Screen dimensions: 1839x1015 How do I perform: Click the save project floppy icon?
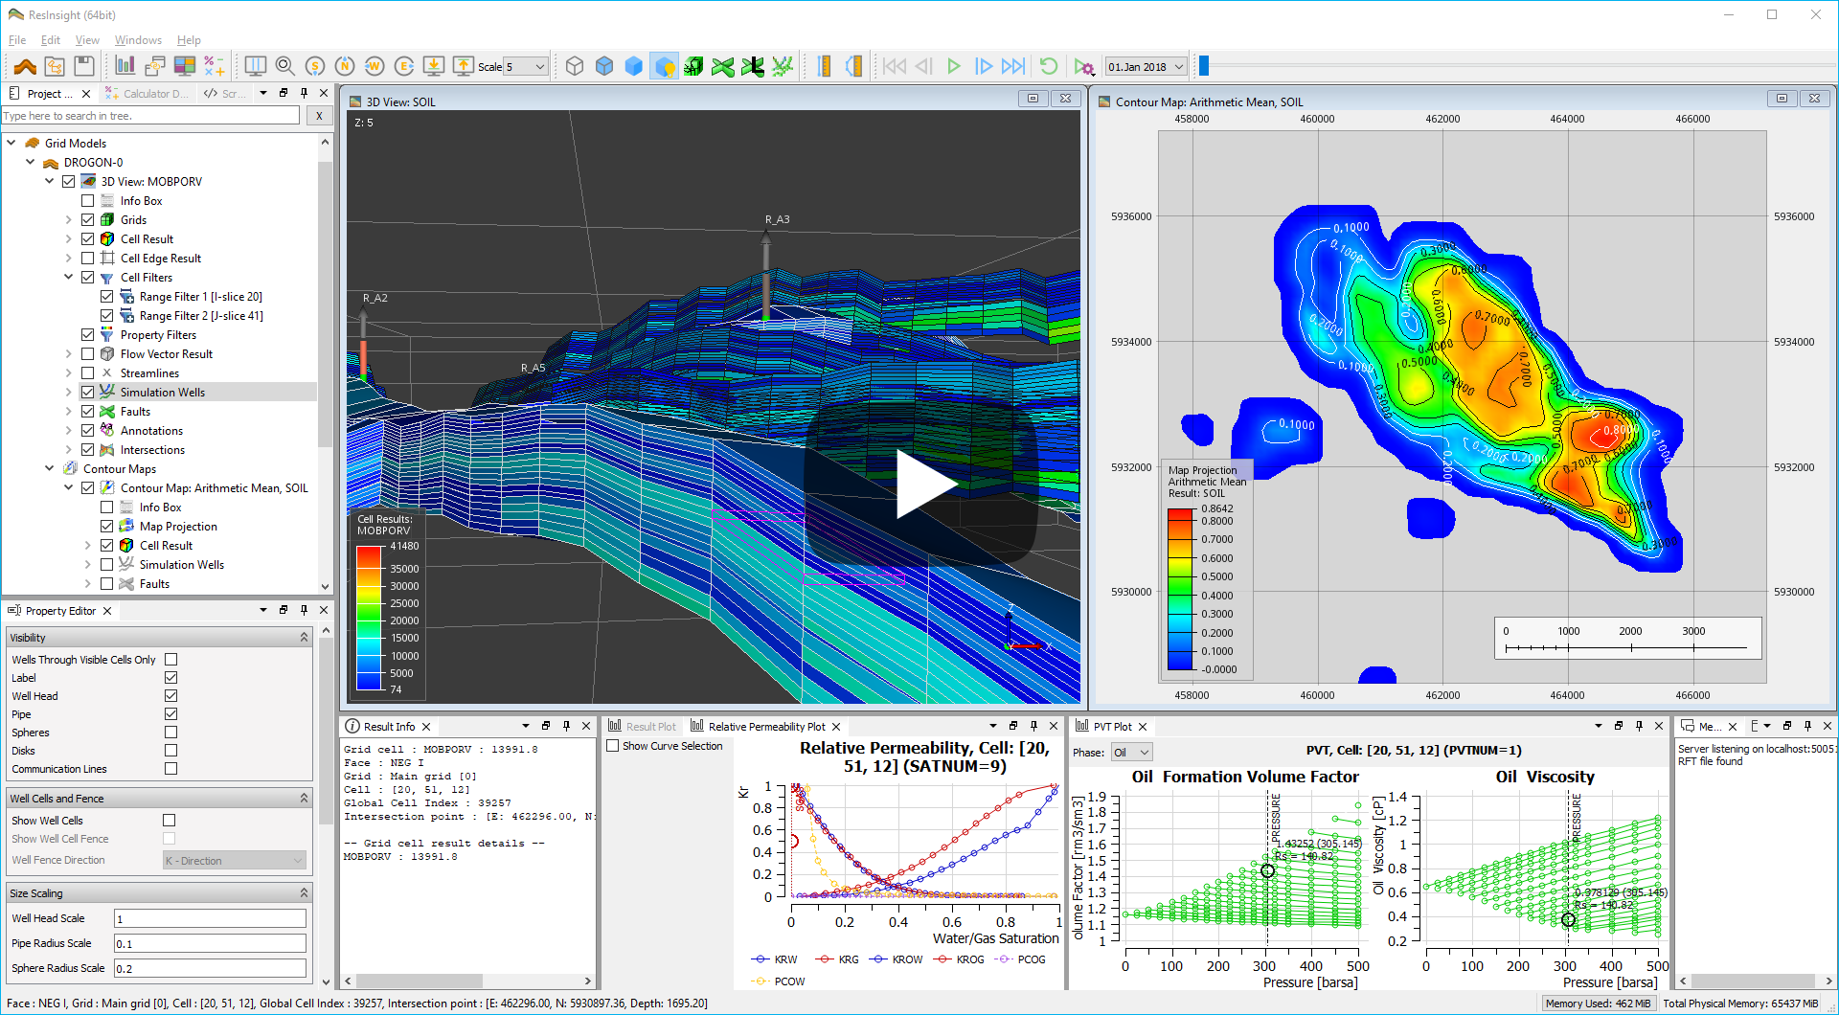pyautogui.click(x=84, y=66)
